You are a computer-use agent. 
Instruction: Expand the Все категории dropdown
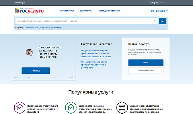pyautogui.click(x=21, y=3)
